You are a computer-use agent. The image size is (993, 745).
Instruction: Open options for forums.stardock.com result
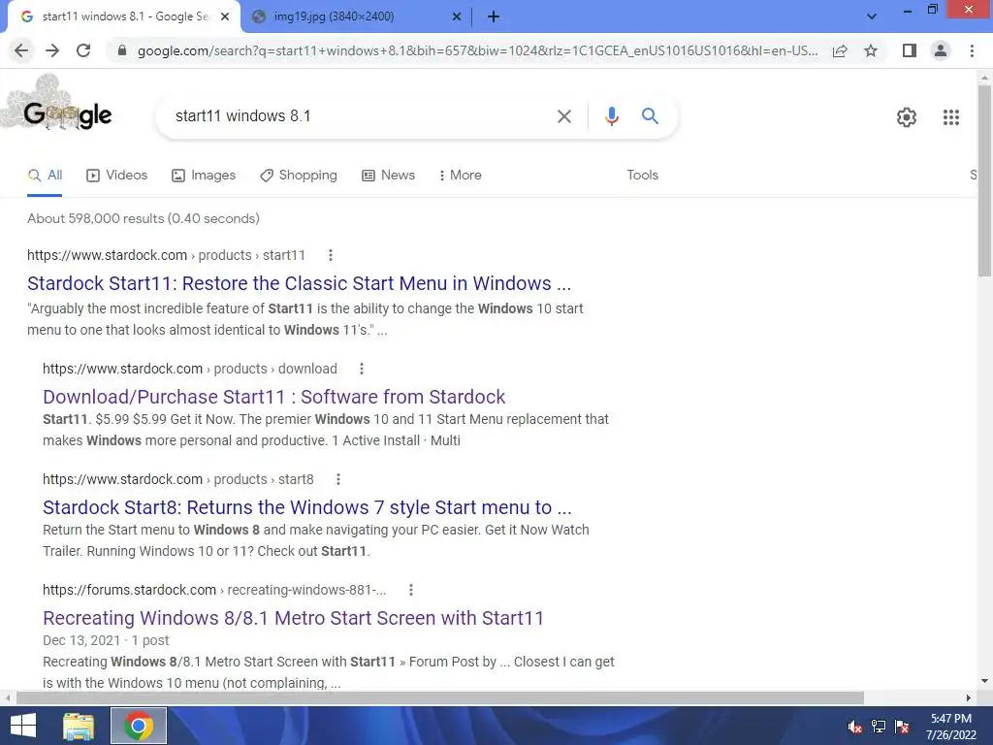tap(411, 591)
